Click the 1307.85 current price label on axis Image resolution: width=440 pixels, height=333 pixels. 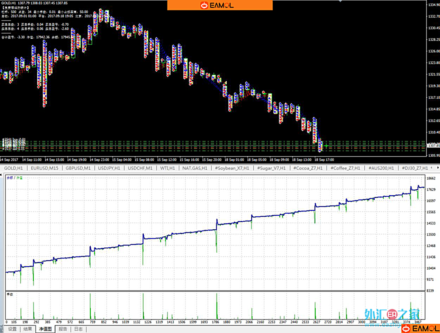(433, 145)
